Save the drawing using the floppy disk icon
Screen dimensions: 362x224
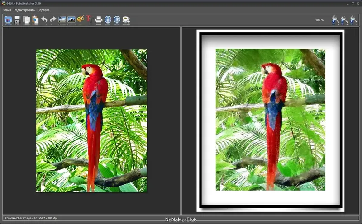[x=17, y=19]
